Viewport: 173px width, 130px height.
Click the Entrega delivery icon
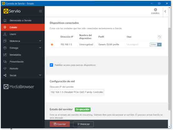click(5, 48)
